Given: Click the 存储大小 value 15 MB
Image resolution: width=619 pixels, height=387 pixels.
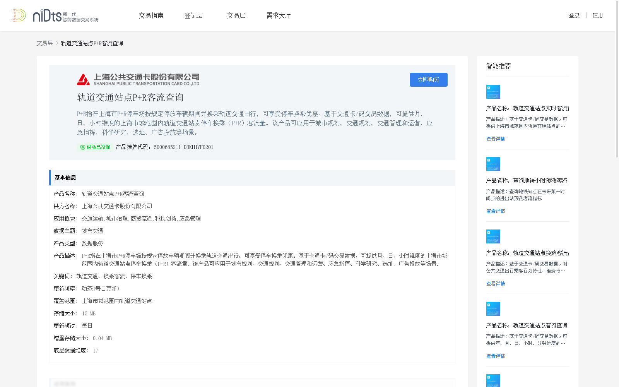Looking at the screenshot, I should (x=89, y=313).
